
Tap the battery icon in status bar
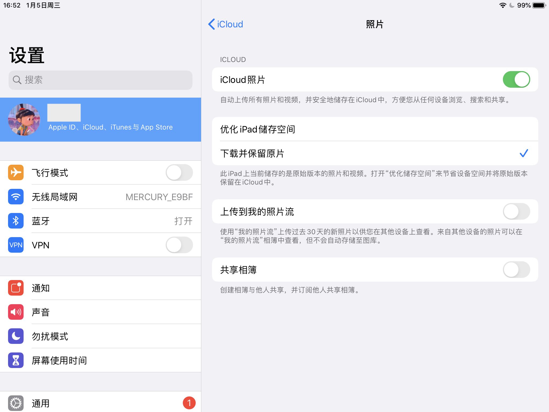[x=539, y=5]
